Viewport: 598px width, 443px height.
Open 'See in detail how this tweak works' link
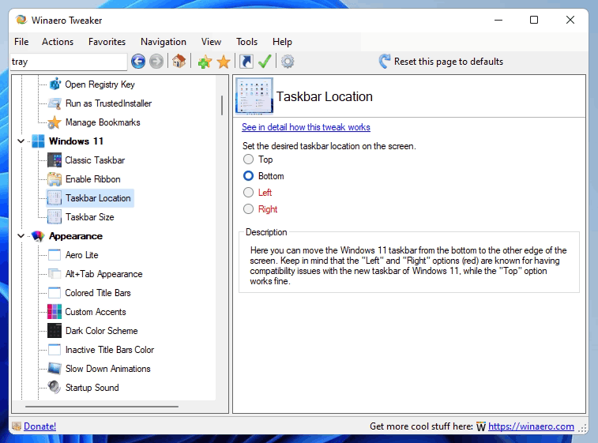tap(306, 127)
